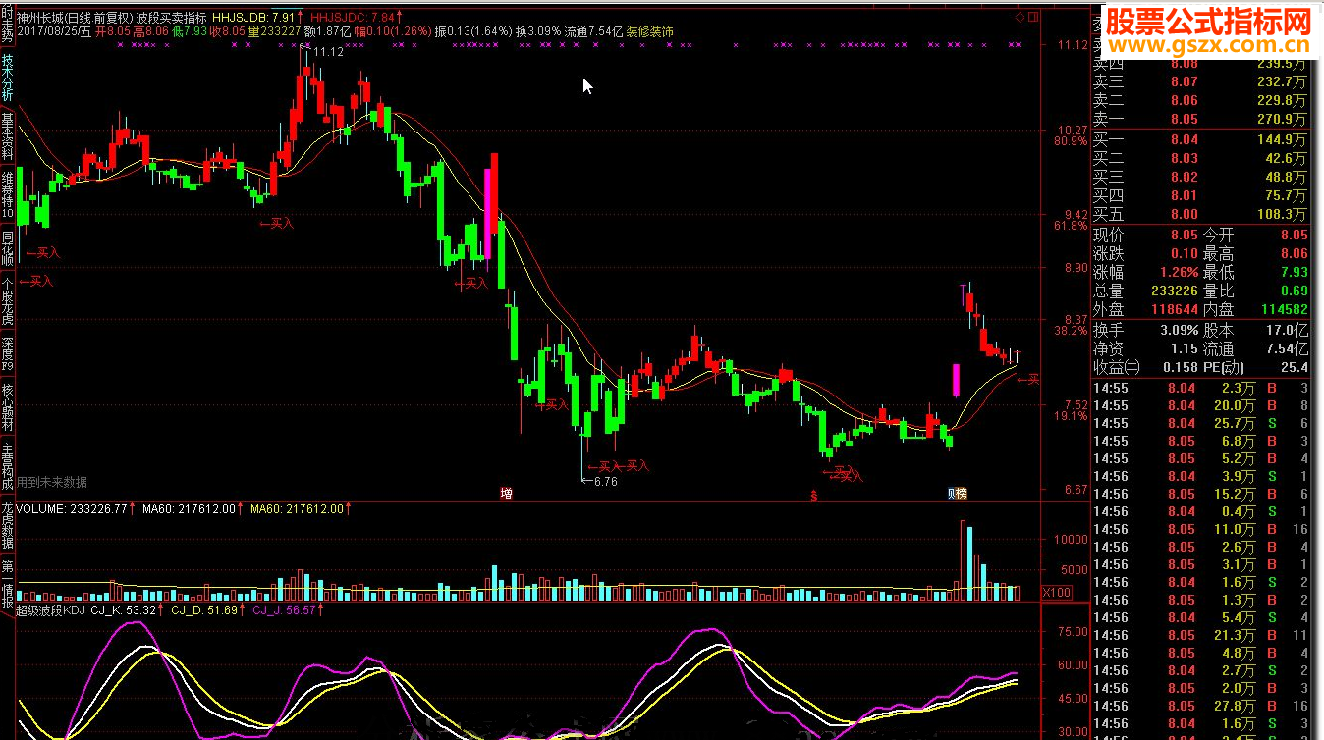Click the 卖一 ask row at 8.05
Image resolution: width=1324 pixels, height=740 pixels.
(1200, 120)
